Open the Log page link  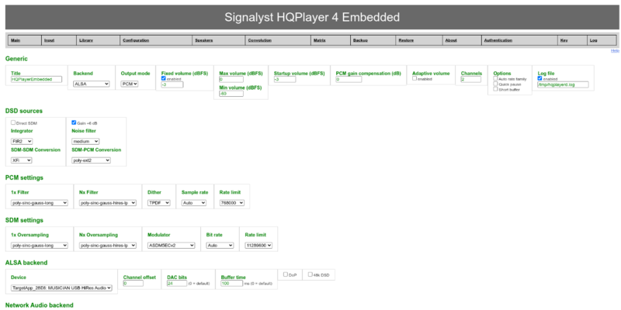click(x=593, y=40)
